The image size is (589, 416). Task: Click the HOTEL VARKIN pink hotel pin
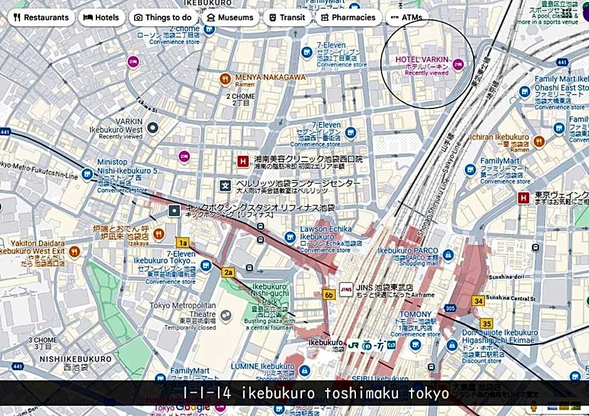click(457, 65)
